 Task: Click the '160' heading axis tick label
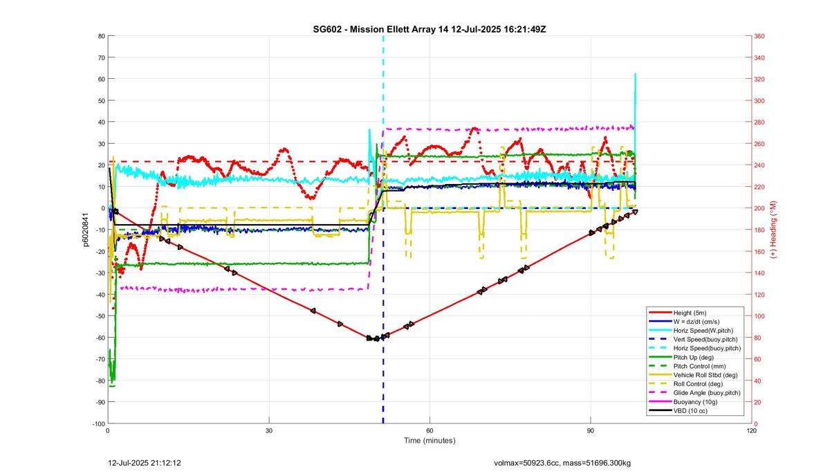pyautogui.click(x=759, y=251)
